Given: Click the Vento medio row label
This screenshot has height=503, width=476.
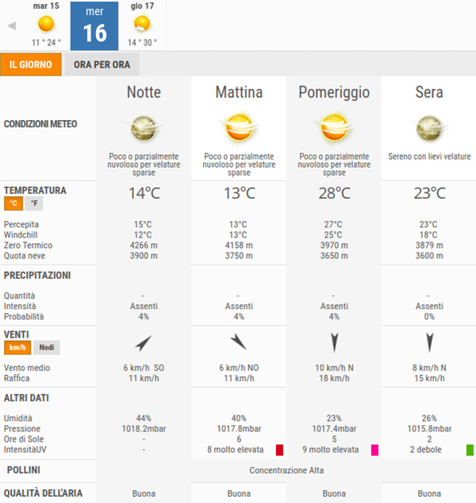Looking at the screenshot, I should coord(27,368).
